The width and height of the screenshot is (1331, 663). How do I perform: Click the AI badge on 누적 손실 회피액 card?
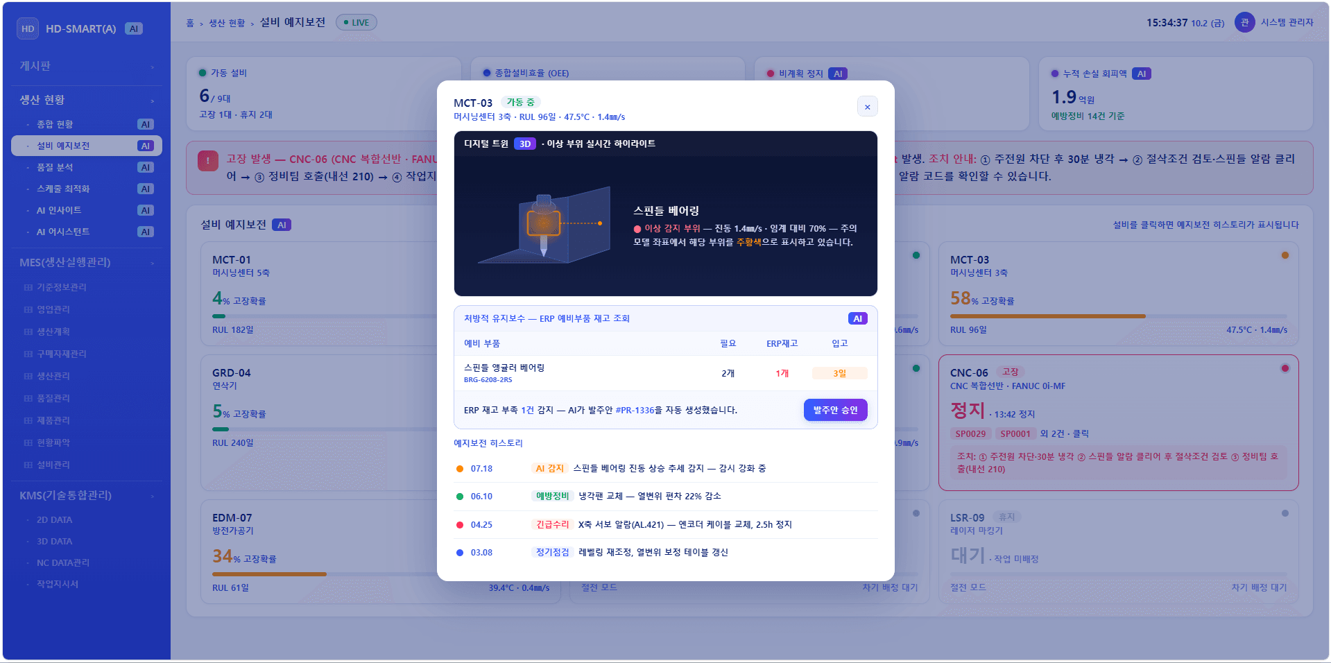1142,74
